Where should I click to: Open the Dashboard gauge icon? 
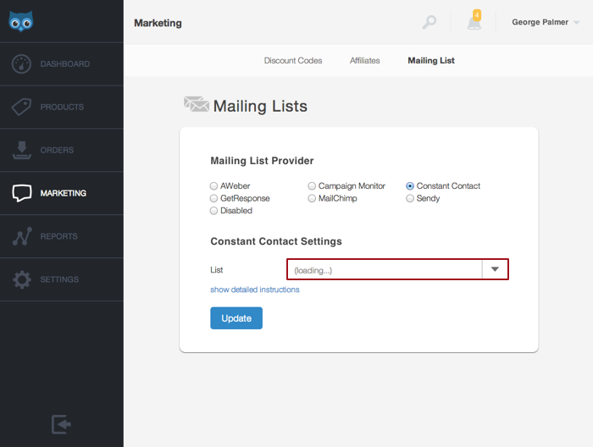coord(21,63)
